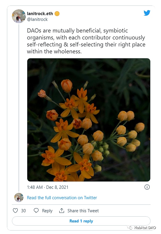Viewport: 161px width, 234px height.
Task: Click the like count 30
Action: click(x=23, y=211)
